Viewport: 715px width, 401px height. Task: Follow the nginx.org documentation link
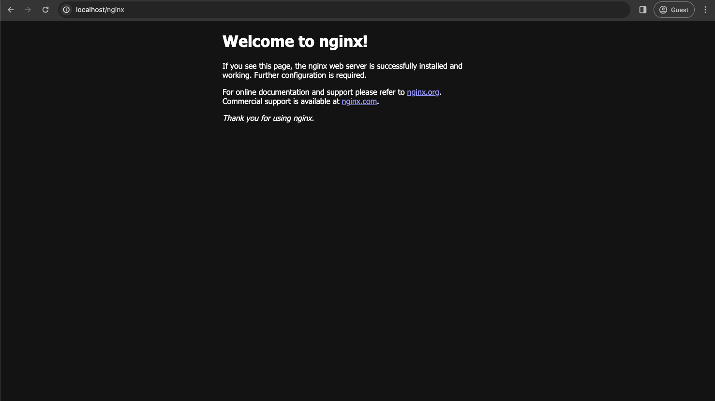(x=423, y=92)
